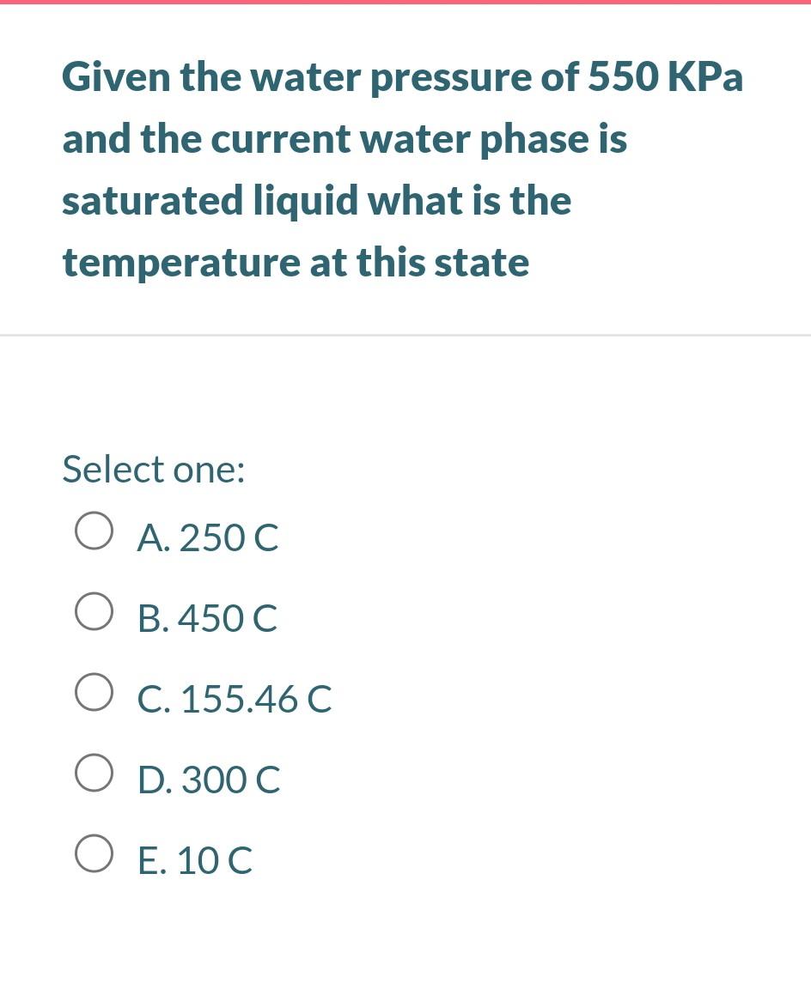This screenshot has width=811, height=983.
Task: Click the Select one heading
Action: [x=153, y=469]
